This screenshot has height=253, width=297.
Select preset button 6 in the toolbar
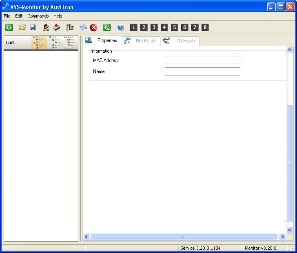coord(185,27)
